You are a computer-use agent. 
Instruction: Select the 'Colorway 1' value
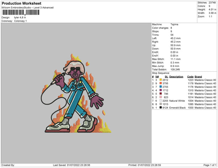tap(20, 21)
